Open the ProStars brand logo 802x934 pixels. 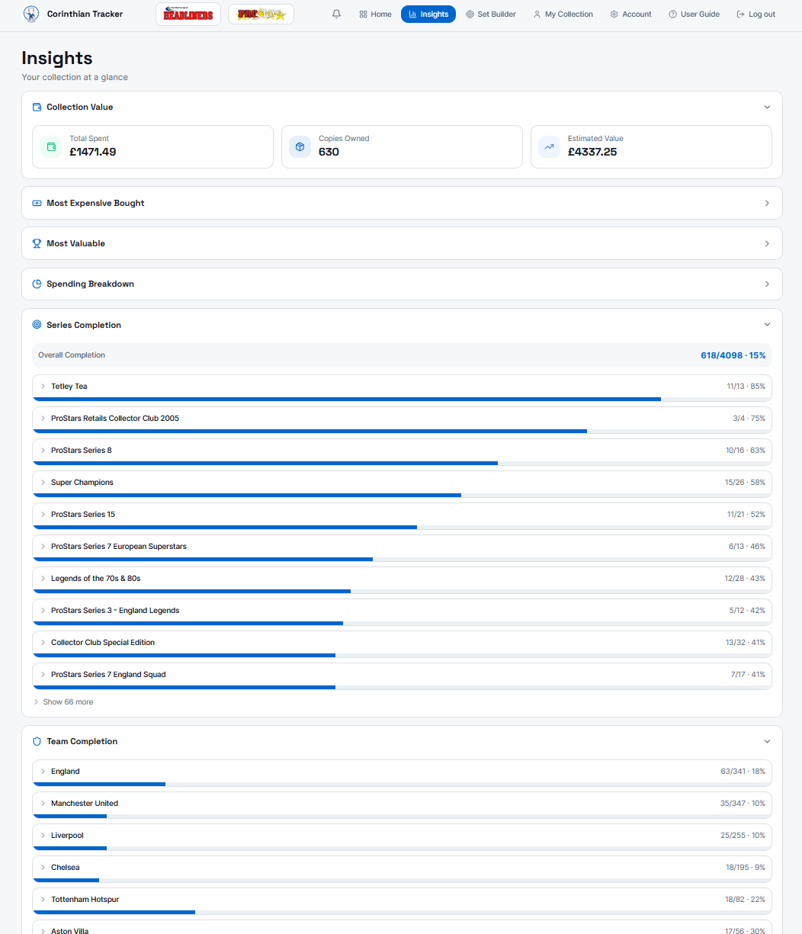coord(261,14)
